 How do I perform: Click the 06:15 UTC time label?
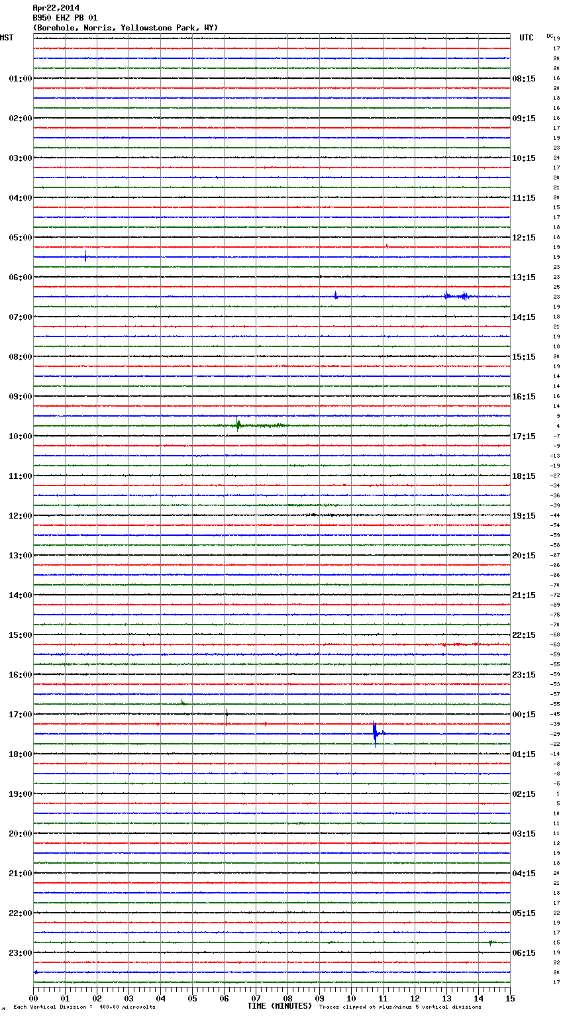(524, 952)
